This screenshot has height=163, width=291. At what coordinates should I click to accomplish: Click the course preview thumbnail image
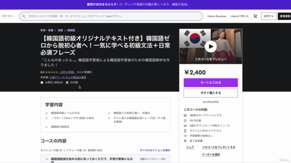211,46
